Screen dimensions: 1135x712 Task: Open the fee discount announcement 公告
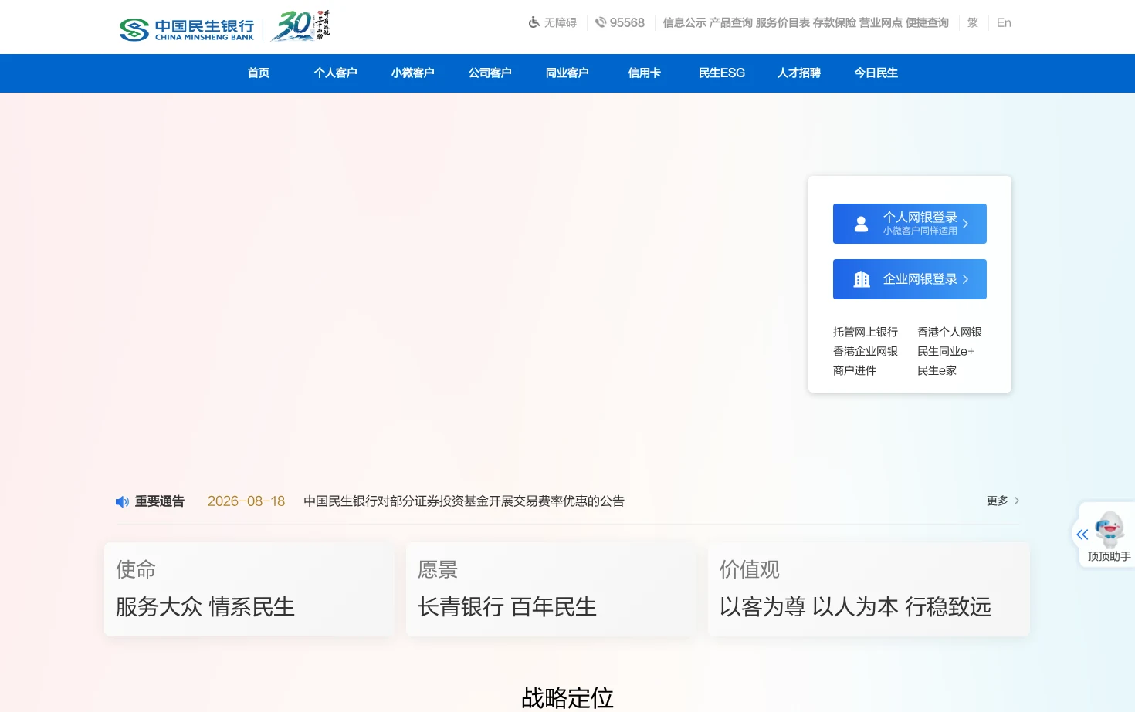[x=464, y=501]
